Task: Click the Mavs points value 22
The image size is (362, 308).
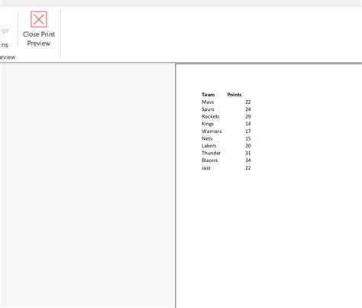Action: click(248, 102)
